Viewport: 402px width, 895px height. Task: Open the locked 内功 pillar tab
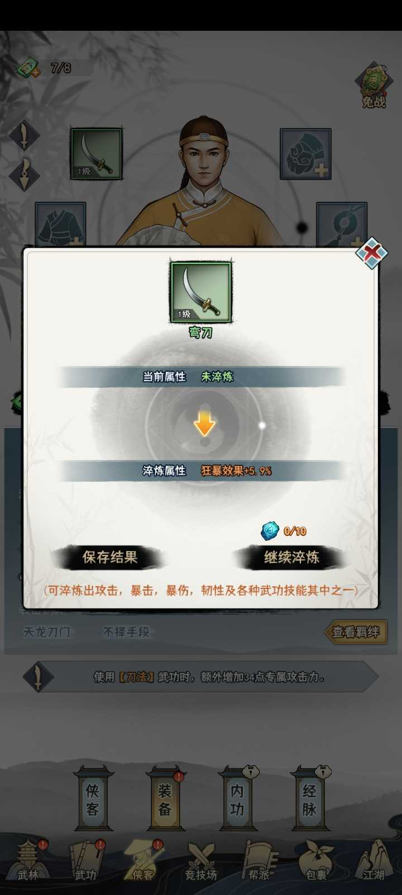[x=237, y=799]
